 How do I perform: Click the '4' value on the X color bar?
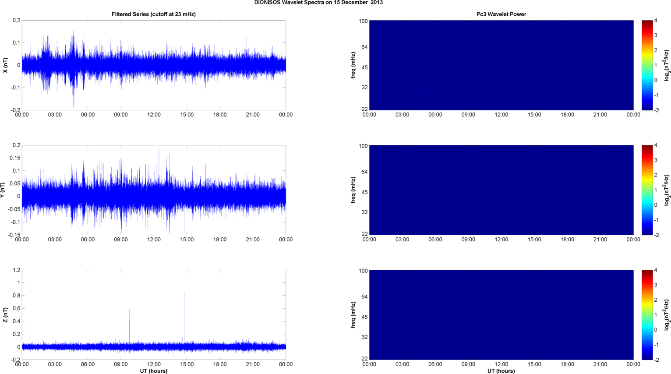[x=656, y=21]
